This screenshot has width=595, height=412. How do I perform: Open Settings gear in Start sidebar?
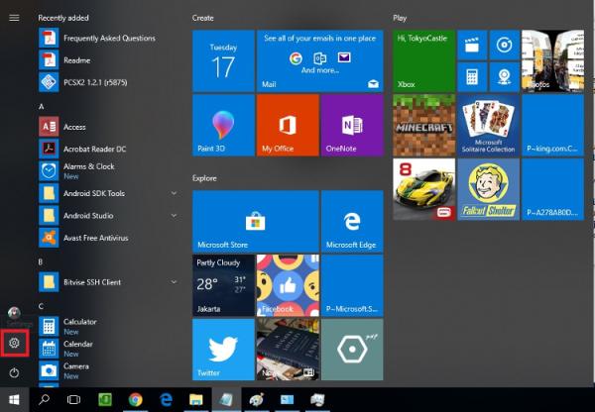click(x=14, y=343)
